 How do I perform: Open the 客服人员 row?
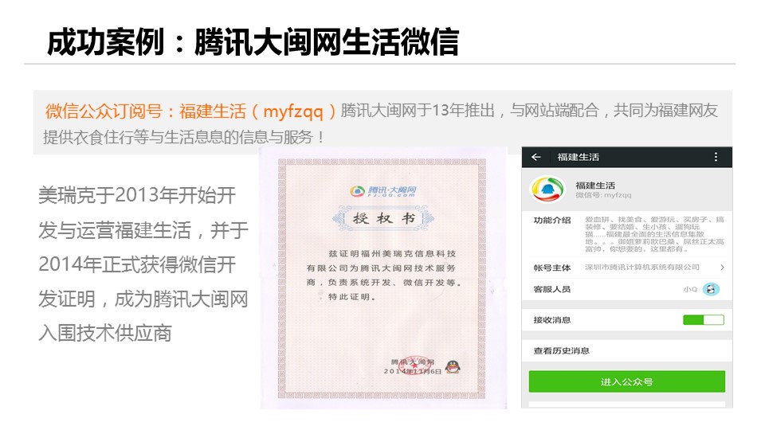click(627, 289)
